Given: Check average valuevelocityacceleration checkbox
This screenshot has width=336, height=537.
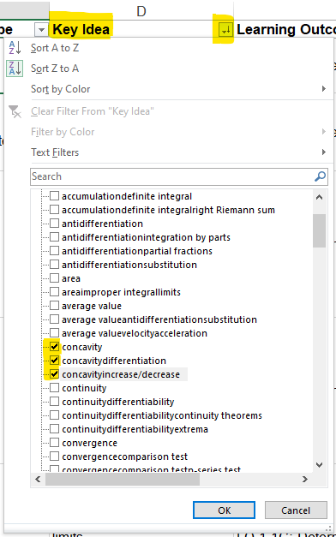Looking at the screenshot, I should click(x=54, y=333).
